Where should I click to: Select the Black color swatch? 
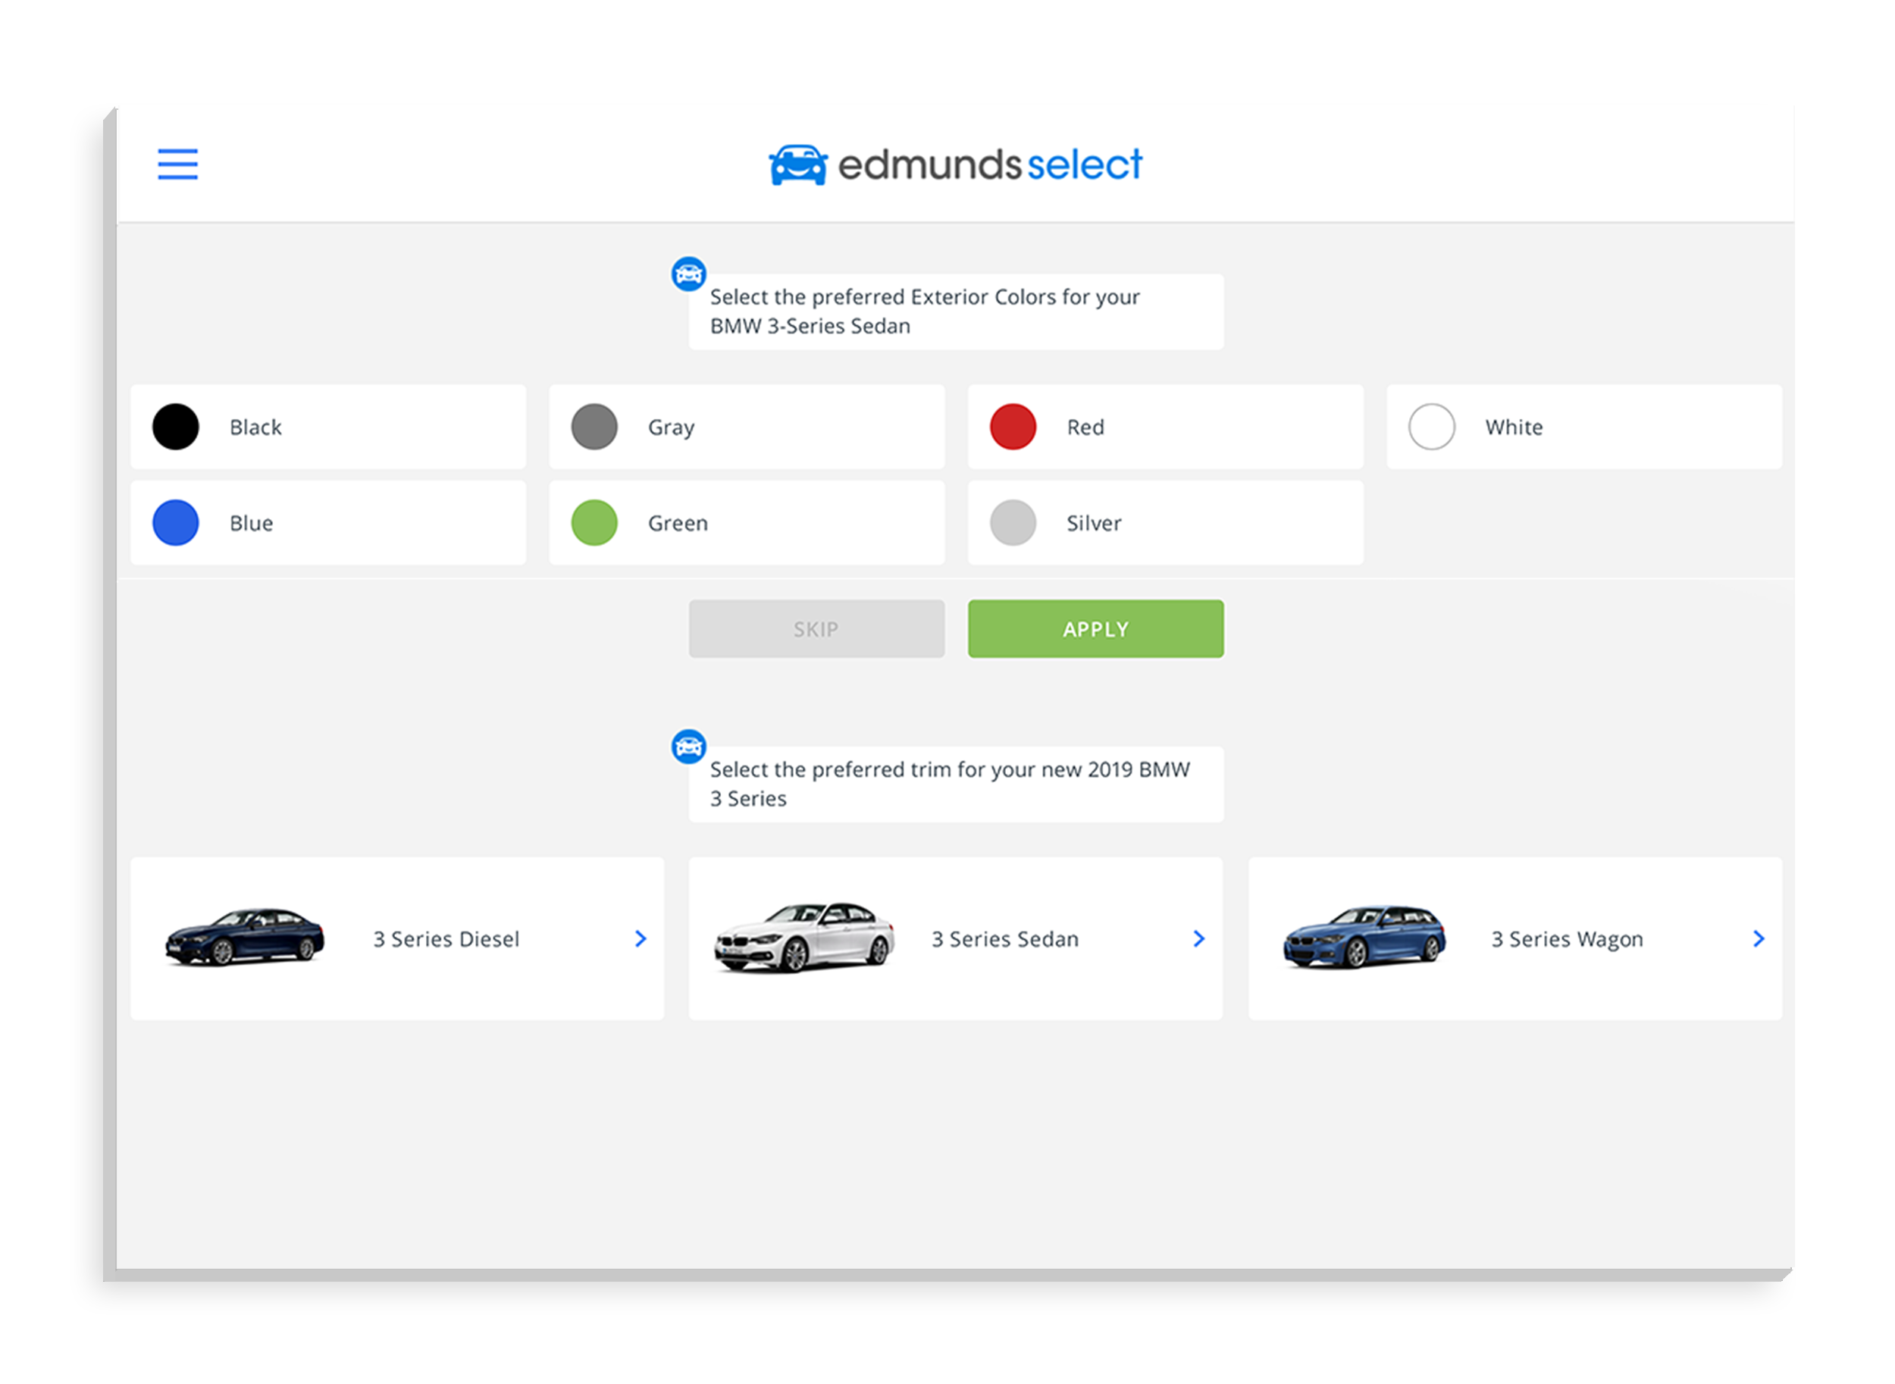click(x=175, y=427)
